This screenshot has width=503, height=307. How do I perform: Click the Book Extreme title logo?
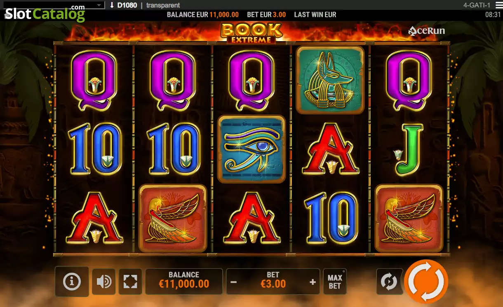[x=251, y=33]
